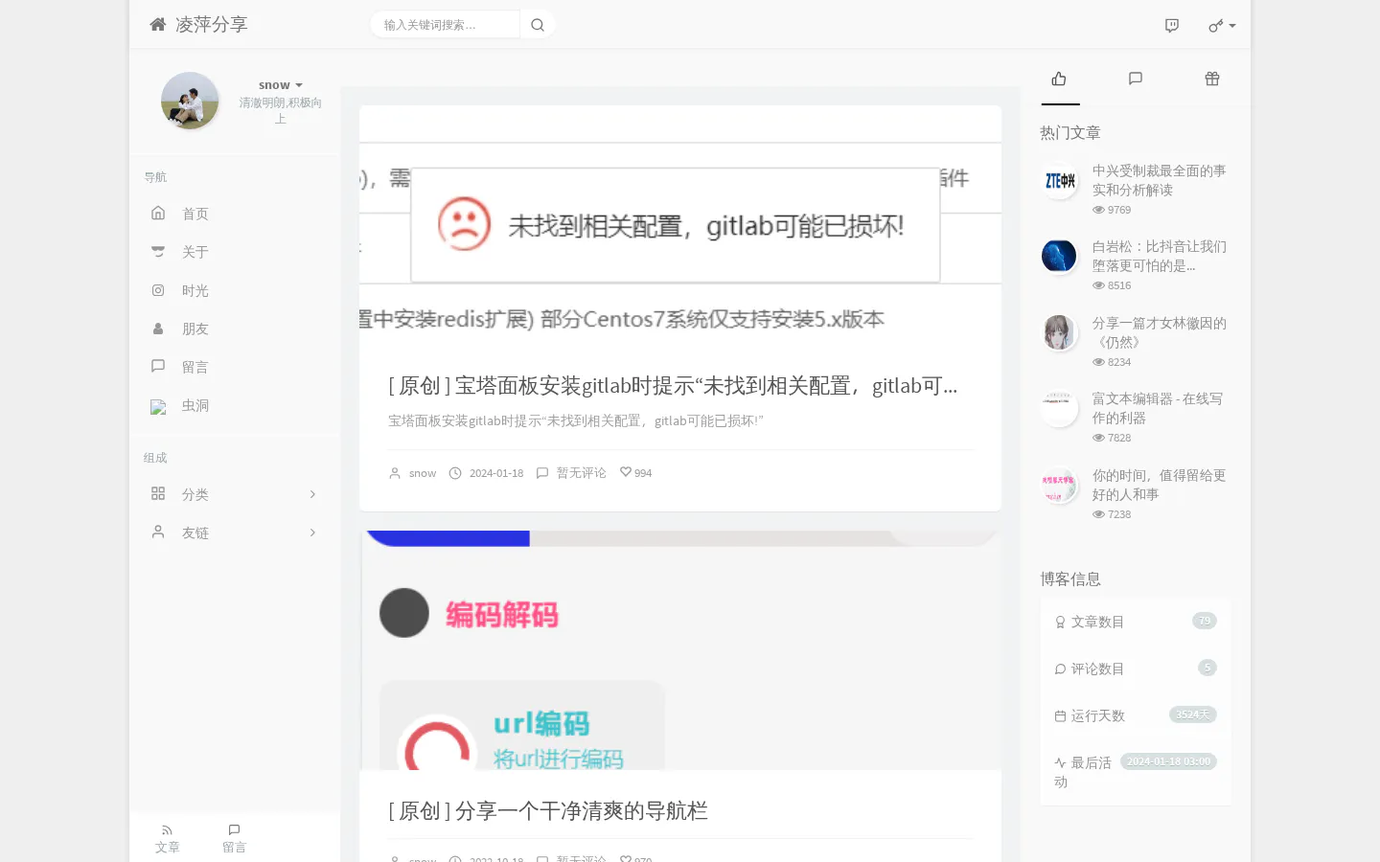Click the 文章 RSS icon at bottom

(168, 830)
